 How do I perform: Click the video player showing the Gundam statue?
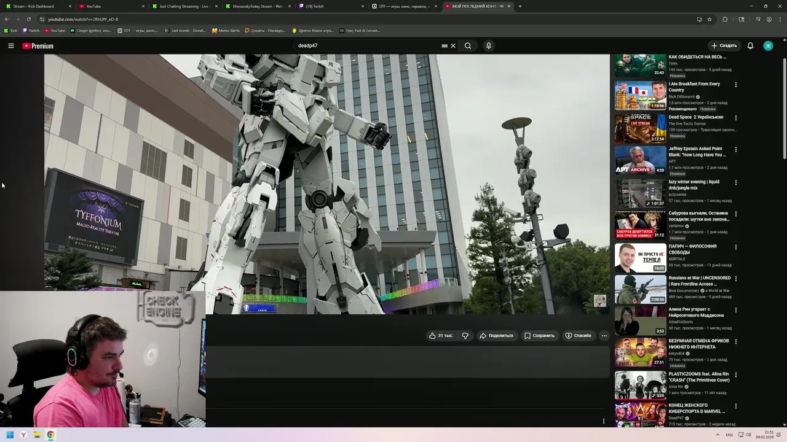(x=326, y=184)
